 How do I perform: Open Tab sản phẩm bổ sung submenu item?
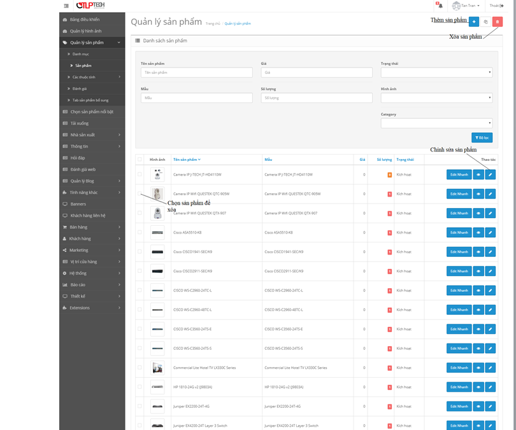click(92, 100)
